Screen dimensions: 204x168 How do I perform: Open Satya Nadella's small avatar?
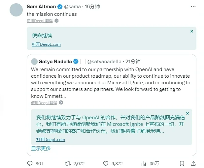pyautogui.click(x=34, y=62)
